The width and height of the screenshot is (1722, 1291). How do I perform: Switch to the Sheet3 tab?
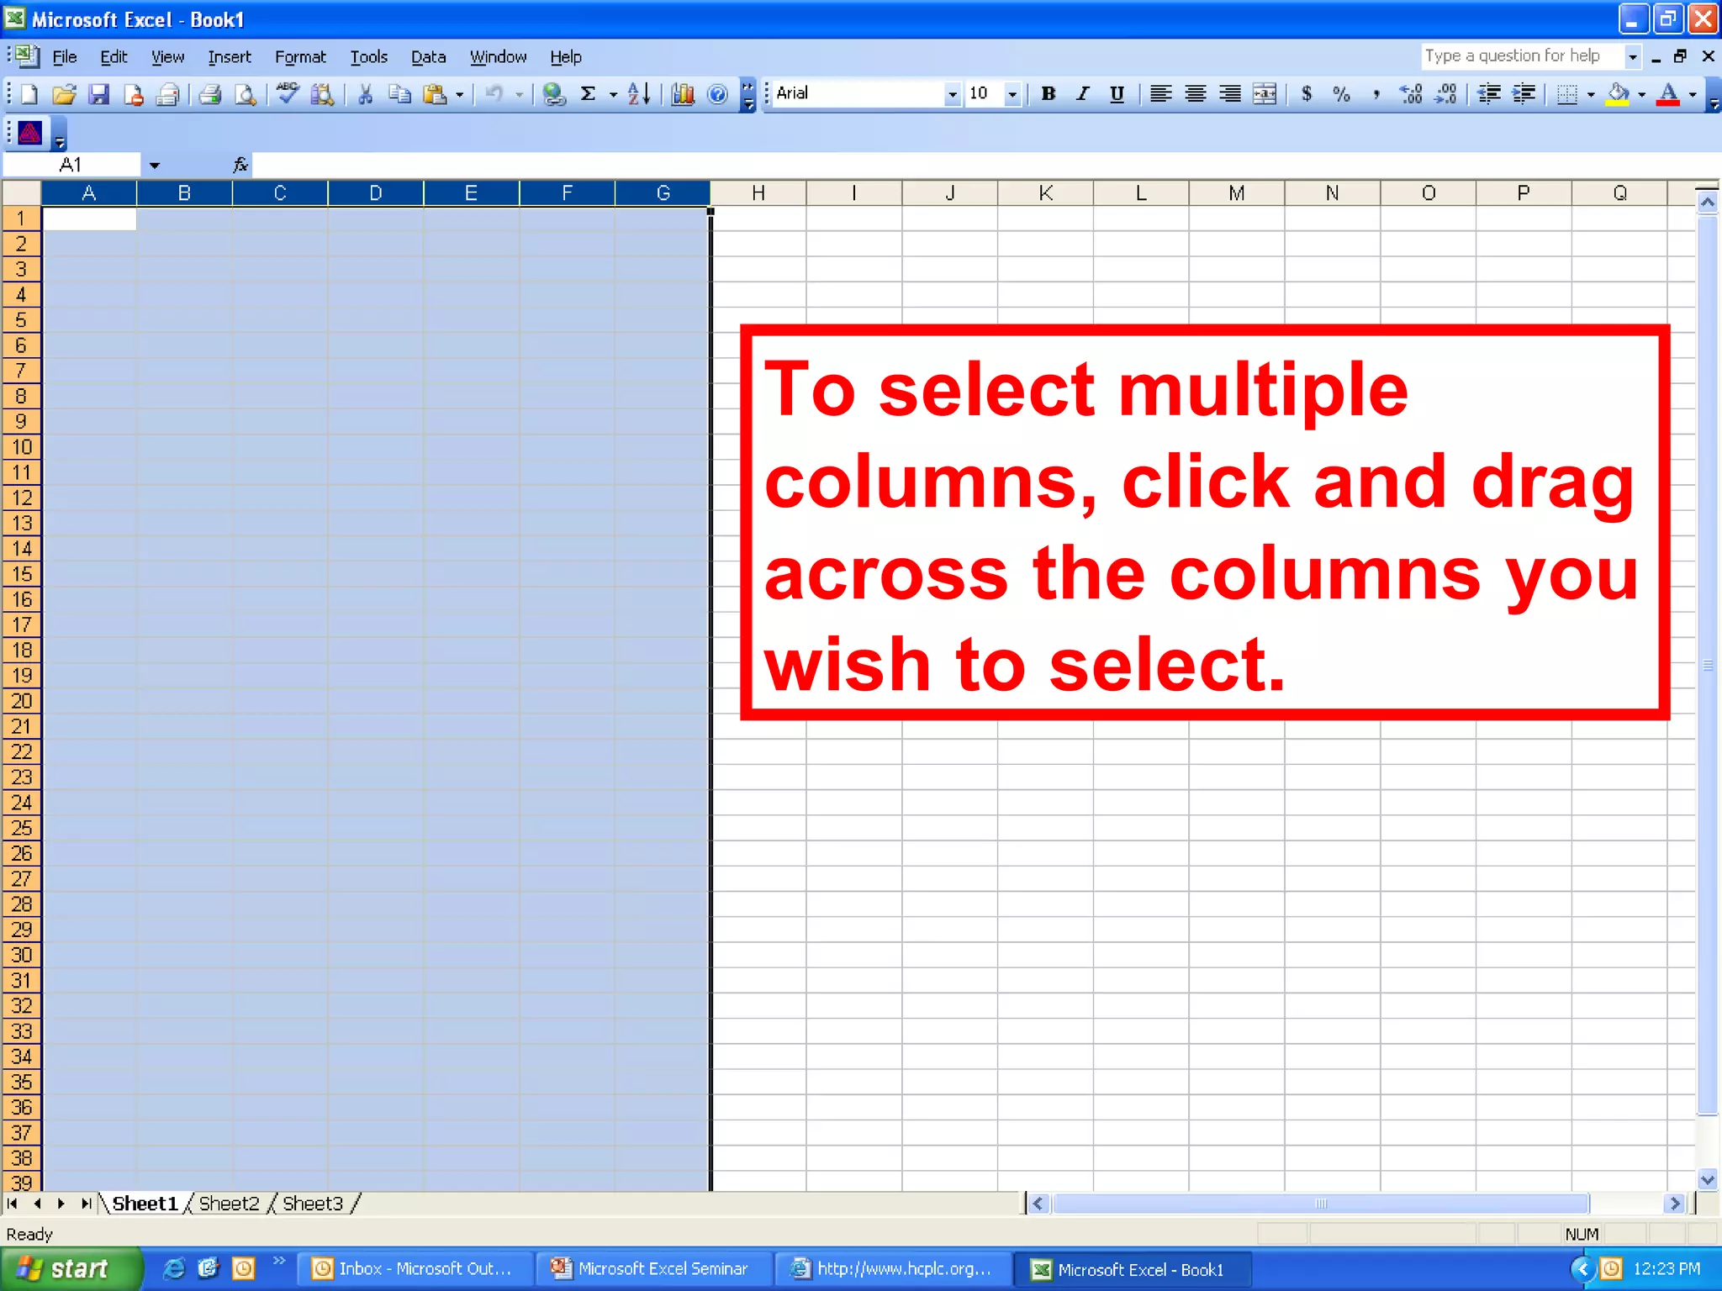tap(312, 1204)
